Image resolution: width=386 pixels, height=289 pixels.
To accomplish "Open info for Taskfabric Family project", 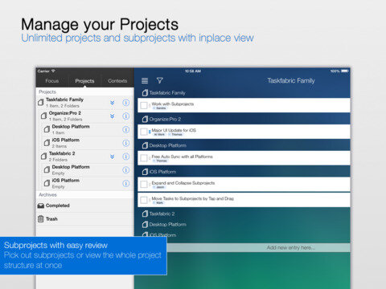I will pyautogui.click(x=125, y=103).
